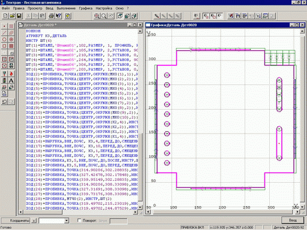Select the punch tool icon

(x=4, y=74)
